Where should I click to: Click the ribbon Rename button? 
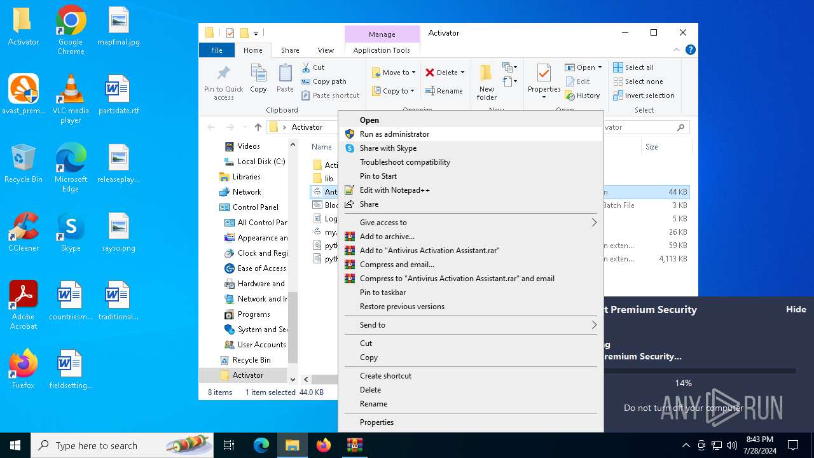coord(444,91)
